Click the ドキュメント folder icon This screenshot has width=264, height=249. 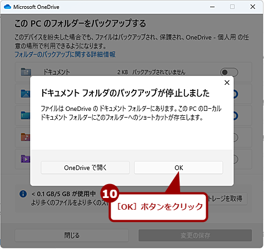(26, 72)
